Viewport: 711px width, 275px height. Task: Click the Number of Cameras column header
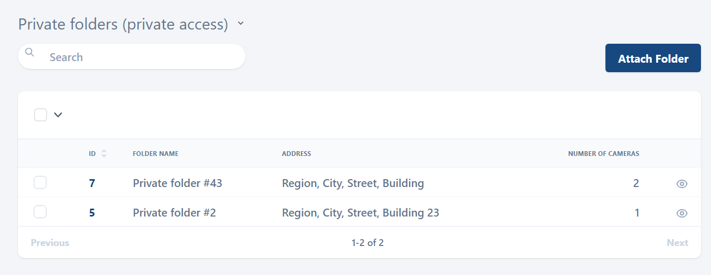point(603,154)
